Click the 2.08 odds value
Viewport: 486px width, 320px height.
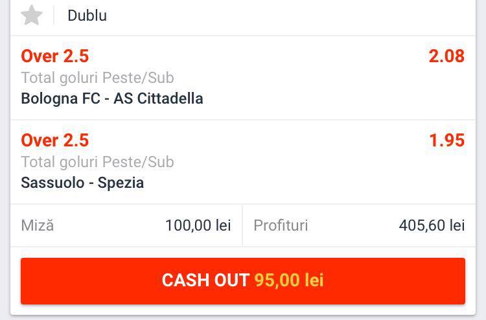coord(446,56)
